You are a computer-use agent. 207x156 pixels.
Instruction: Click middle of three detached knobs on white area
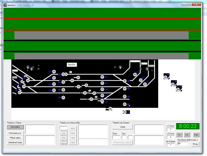(x=173, y=84)
